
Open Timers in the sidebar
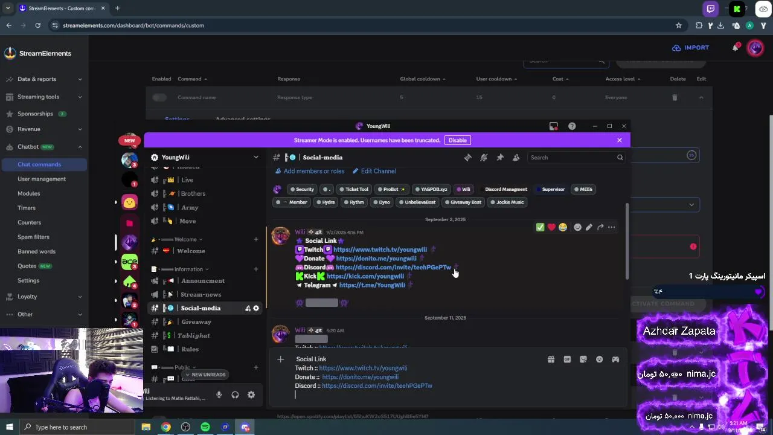coord(27,208)
